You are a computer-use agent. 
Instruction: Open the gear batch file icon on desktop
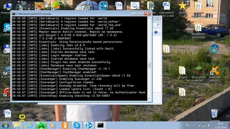point(135,6)
